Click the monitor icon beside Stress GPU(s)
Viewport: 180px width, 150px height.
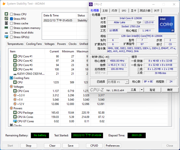[6, 37]
